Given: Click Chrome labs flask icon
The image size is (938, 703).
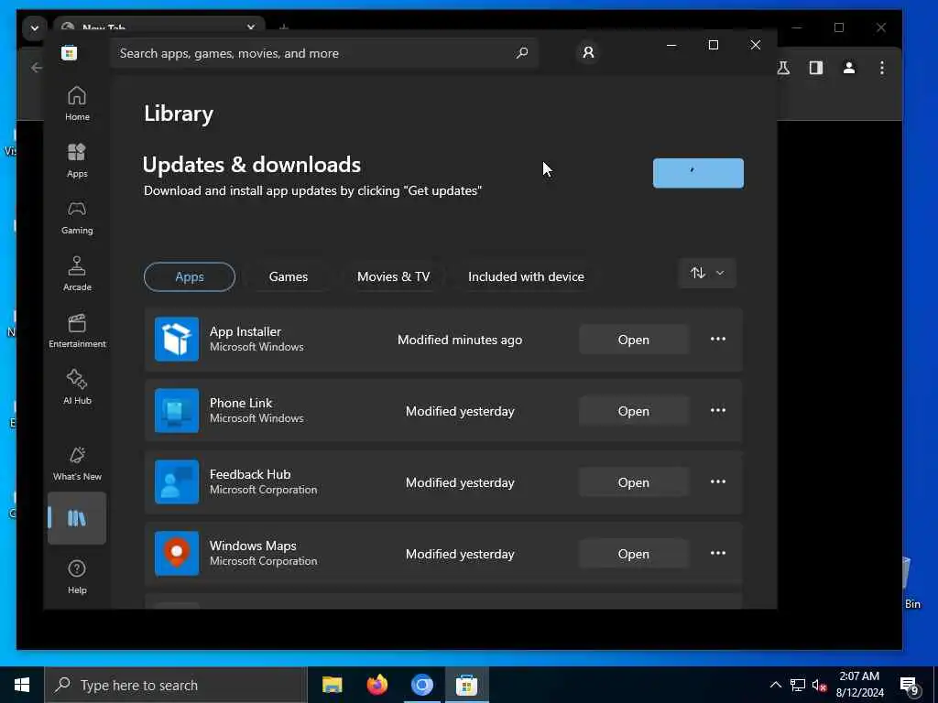Looking at the screenshot, I should coord(783,68).
